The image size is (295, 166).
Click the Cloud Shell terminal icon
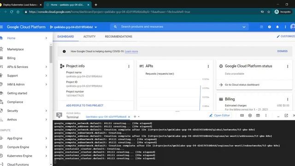coord(59,115)
